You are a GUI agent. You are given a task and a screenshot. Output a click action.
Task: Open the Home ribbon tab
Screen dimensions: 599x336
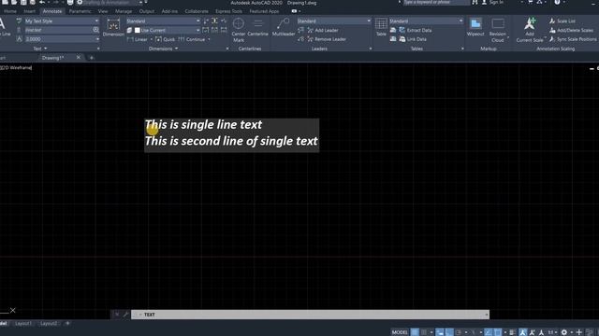coord(10,11)
